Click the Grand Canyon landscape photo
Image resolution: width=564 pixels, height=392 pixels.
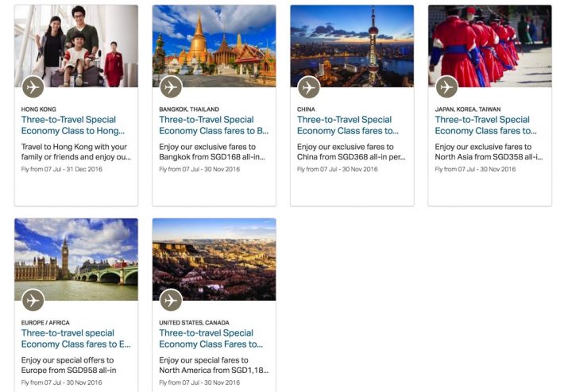pos(214,258)
